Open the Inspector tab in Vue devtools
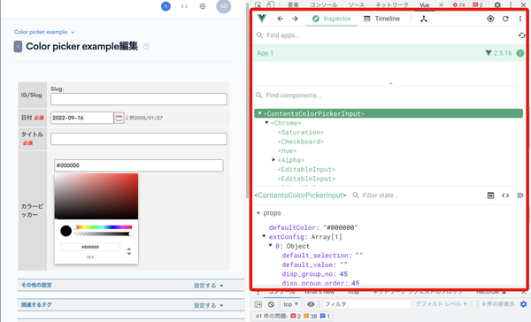The height and width of the screenshot is (322, 531). [332, 19]
